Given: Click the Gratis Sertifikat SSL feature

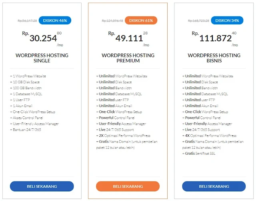Looking at the screenshot, I should (x=199, y=153).
